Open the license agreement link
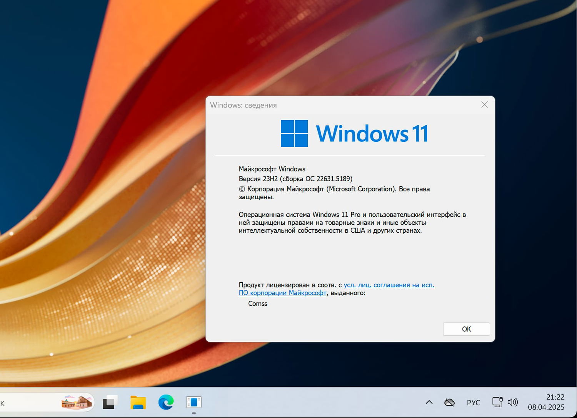This screenshot has height=418, width=577. (389, 285)
